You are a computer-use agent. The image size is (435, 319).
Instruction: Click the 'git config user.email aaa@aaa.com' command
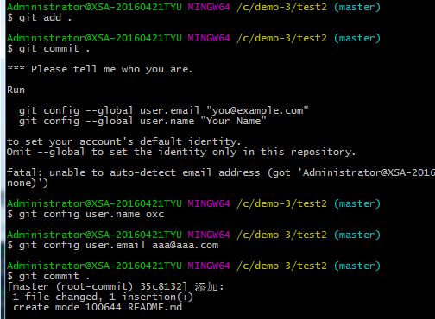[x=113, y=246]
